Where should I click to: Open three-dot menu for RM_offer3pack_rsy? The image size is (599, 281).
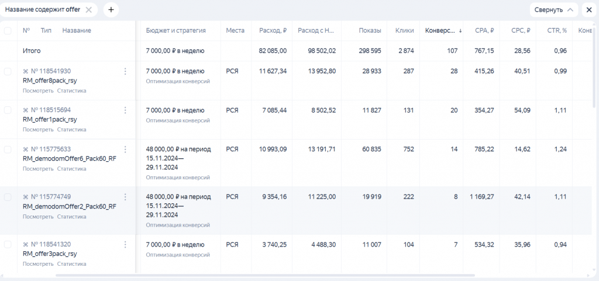point(125,245)
